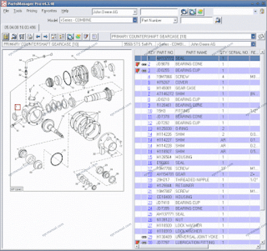The image size is (267, 251).
Task: Click the PART NAME column header
Action: tap(196, 52)
